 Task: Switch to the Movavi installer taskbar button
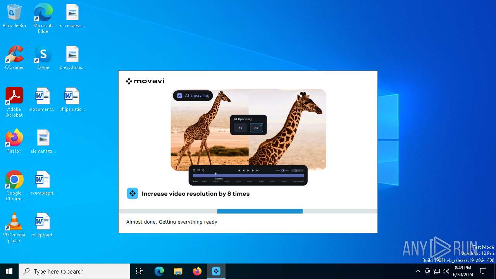pos(216,271)
